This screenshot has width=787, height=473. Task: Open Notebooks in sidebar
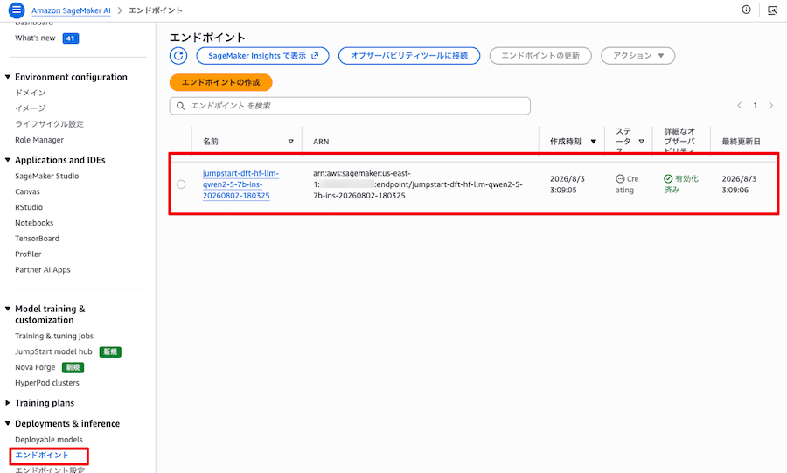(34, 223)
